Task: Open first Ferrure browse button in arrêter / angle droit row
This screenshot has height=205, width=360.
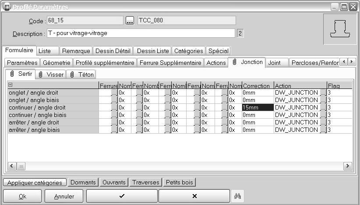Action: 114,122
